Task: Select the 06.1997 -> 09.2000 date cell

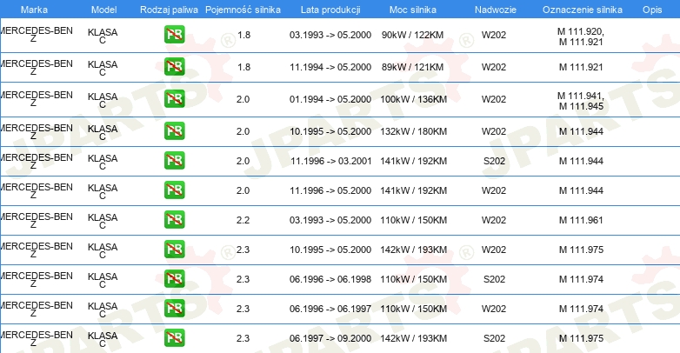Action: [x=330, y=338]
